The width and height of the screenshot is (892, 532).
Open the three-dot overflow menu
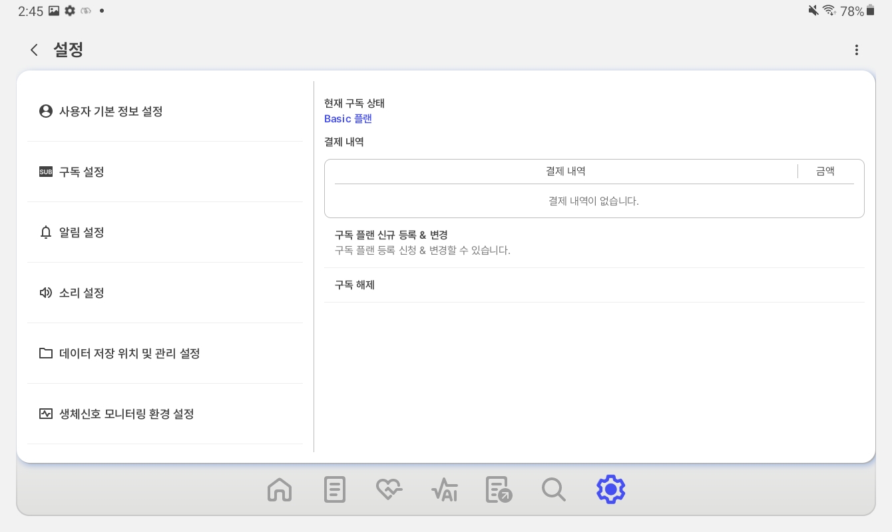(x=857, y=50)
